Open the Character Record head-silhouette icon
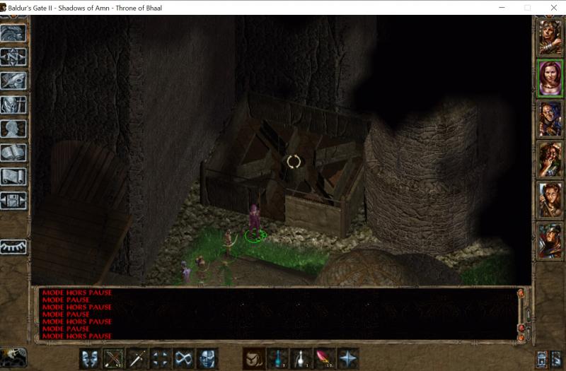Viewport: 566px width, 371px height. coord(13,129)
